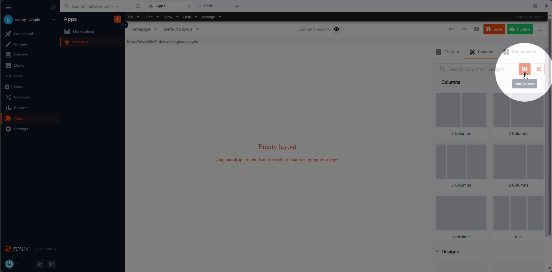Open the View menu

pyautogui.click(x=171, y=17)
